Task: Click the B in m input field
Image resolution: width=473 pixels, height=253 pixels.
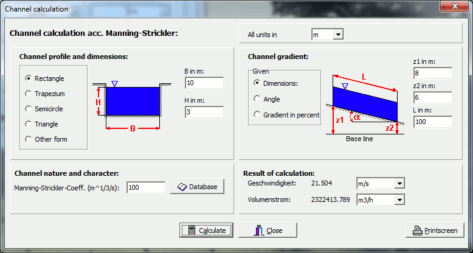Action: [x=204, y=83]
